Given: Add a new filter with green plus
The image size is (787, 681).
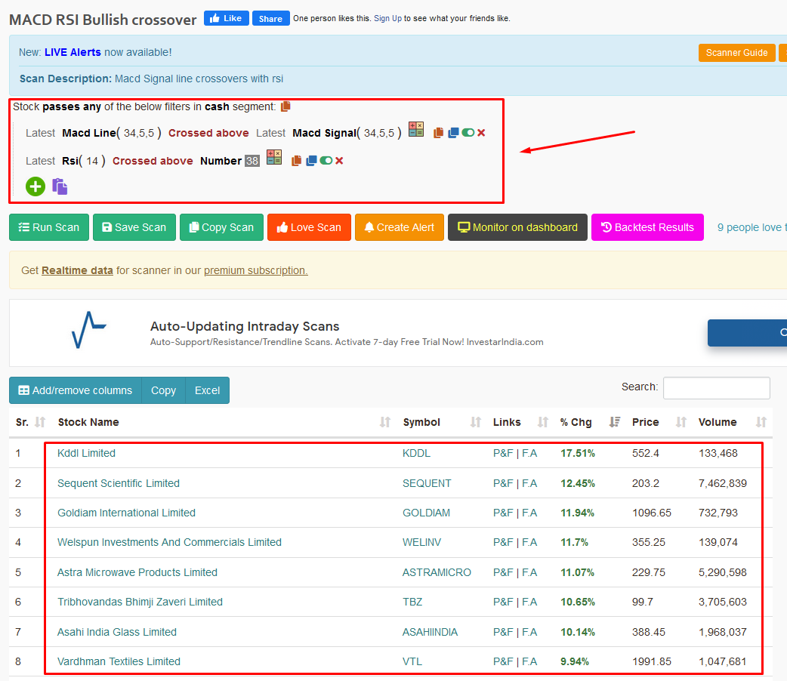Looking at the screenshot, I should pos(35,186).
